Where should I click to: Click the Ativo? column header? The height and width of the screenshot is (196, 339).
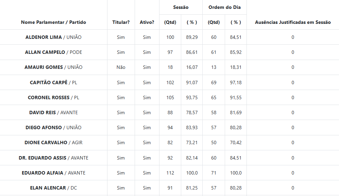click(x=147, y=22)
